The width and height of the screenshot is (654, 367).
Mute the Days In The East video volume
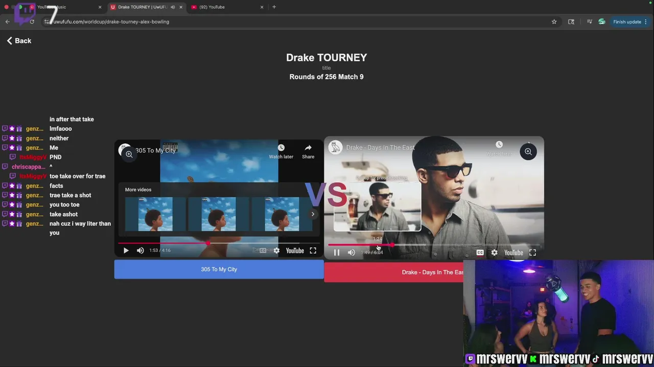click(352, 252)
